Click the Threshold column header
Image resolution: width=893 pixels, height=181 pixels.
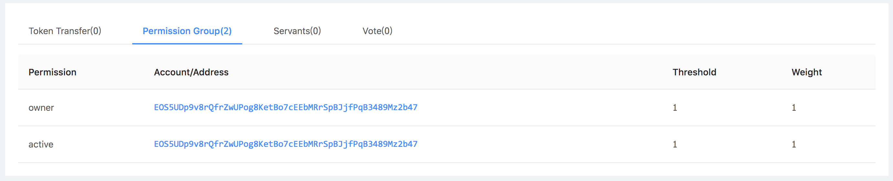pyautogui.click(x=694, y=72)
